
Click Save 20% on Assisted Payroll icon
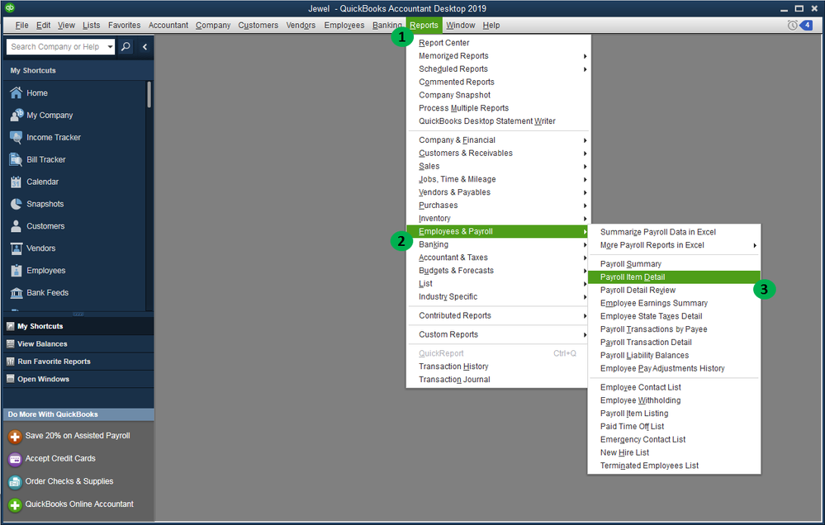tap(15, 436)
